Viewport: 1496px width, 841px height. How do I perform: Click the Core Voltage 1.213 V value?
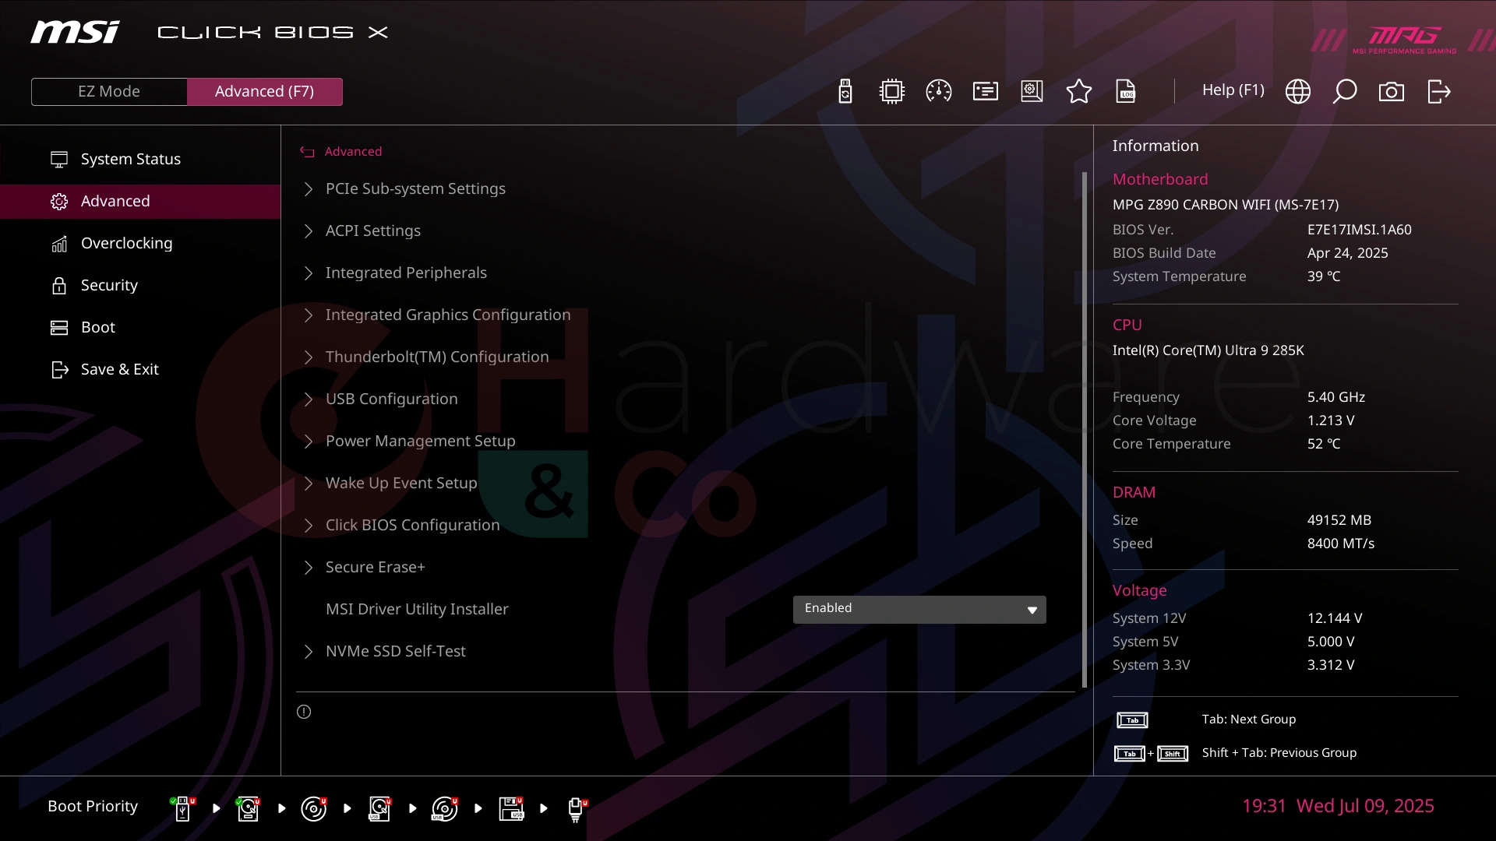(x=1331, y=420)
